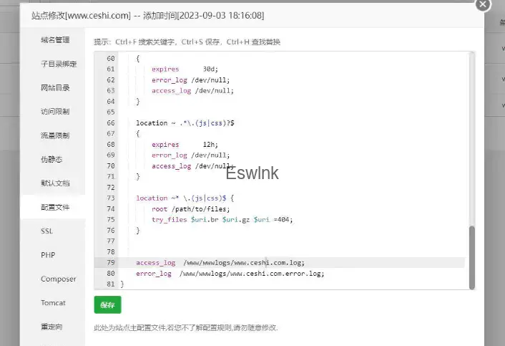Place cursor on the access_log line 79
This screenshot has width=505, height=346.
pyautogui.click(x=220, y=263)
